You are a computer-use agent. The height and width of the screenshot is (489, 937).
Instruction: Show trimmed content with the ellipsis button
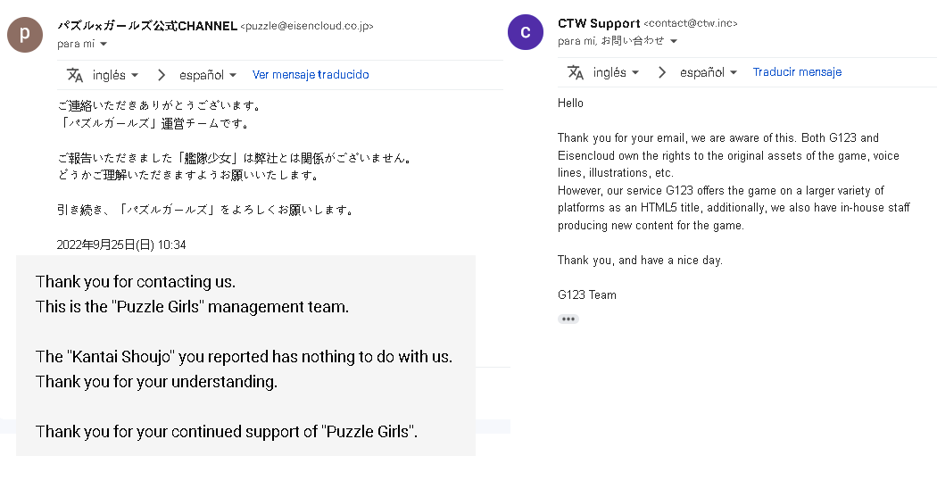coord(568,319)
